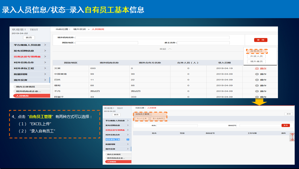Select 自有员工 from the popup menu

pyautogui.click(x=256, y=51)
